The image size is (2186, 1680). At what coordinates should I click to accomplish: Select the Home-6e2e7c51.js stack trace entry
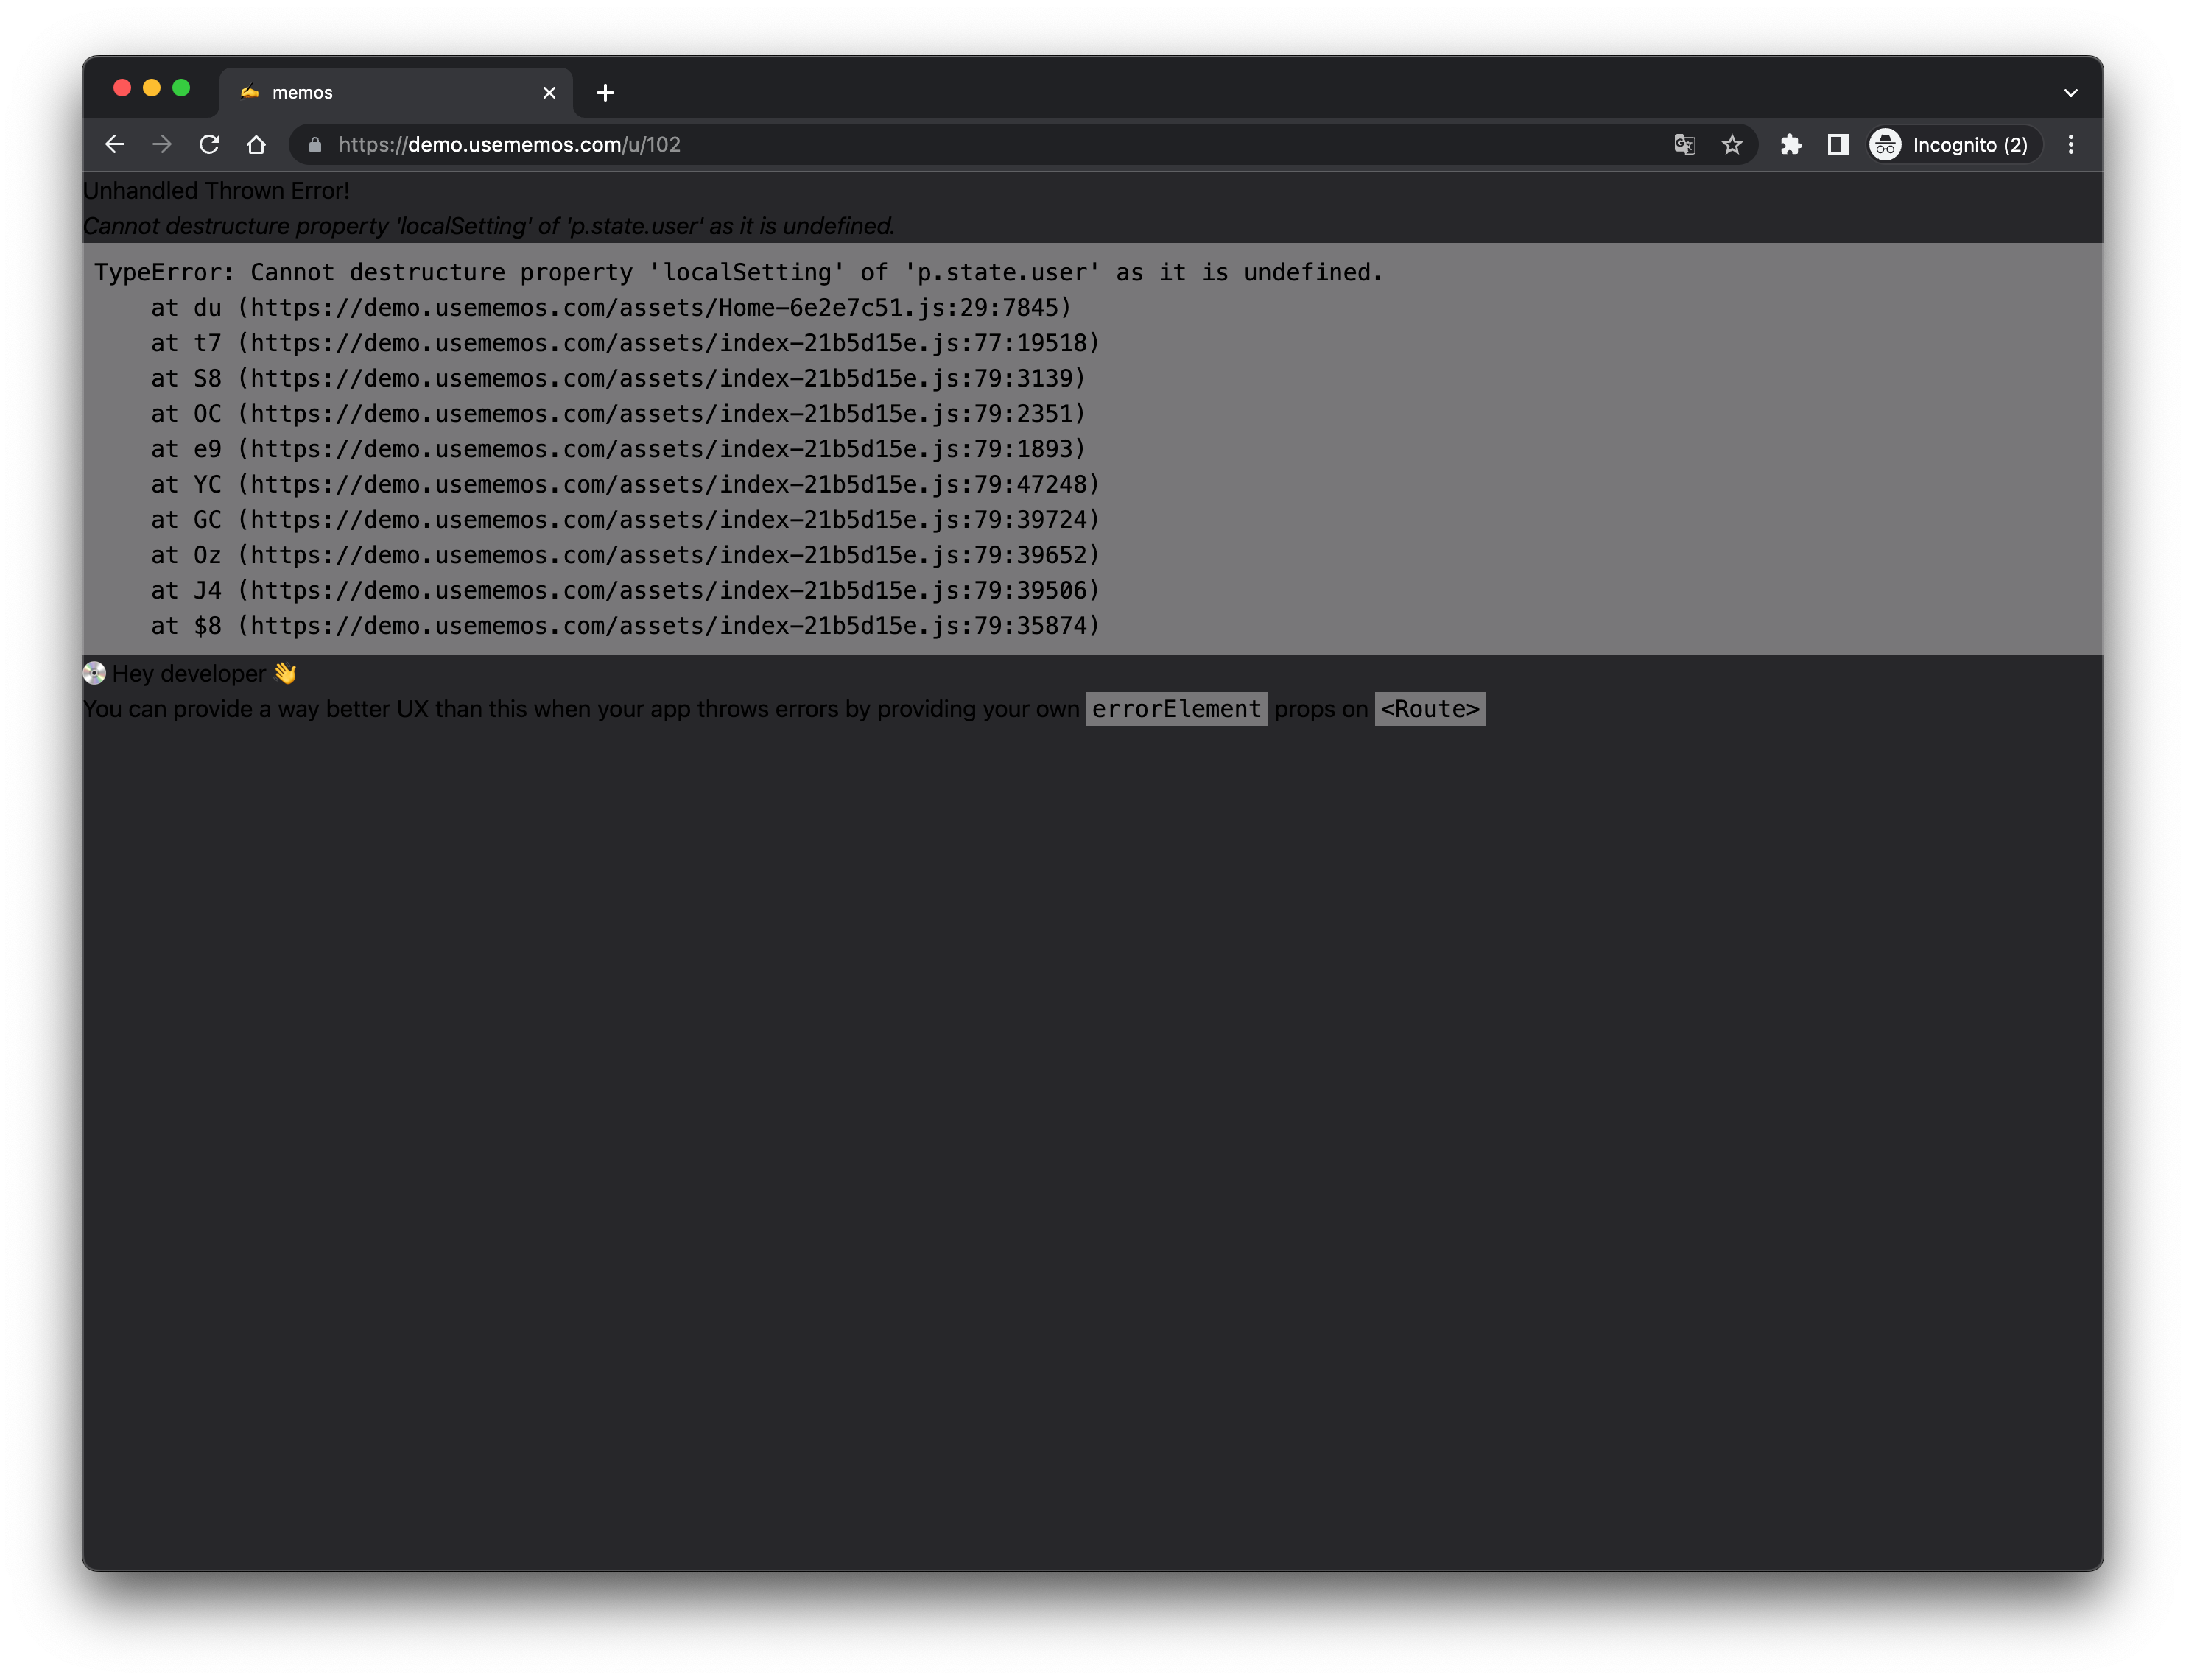click(x=611, y=308)
